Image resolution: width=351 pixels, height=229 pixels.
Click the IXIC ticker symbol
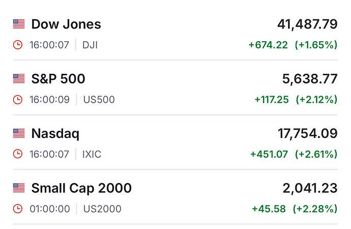(92, 154)
